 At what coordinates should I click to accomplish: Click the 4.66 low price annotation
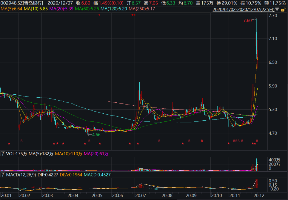pos(96,135)
